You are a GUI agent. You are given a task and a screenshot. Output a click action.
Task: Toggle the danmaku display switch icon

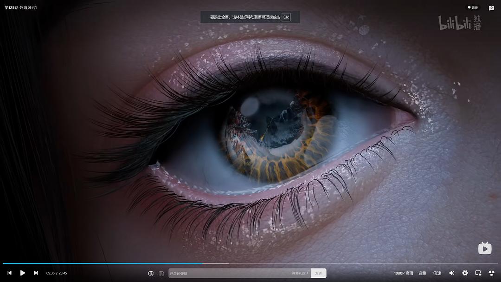point(151,273)
